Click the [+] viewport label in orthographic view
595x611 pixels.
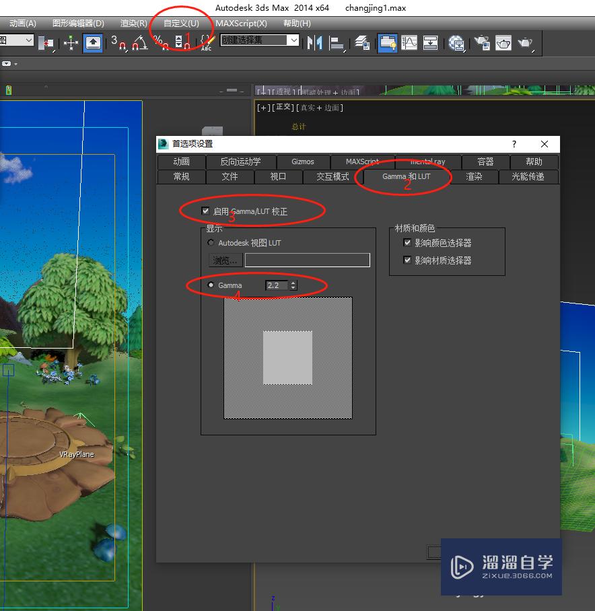(263, 108)
